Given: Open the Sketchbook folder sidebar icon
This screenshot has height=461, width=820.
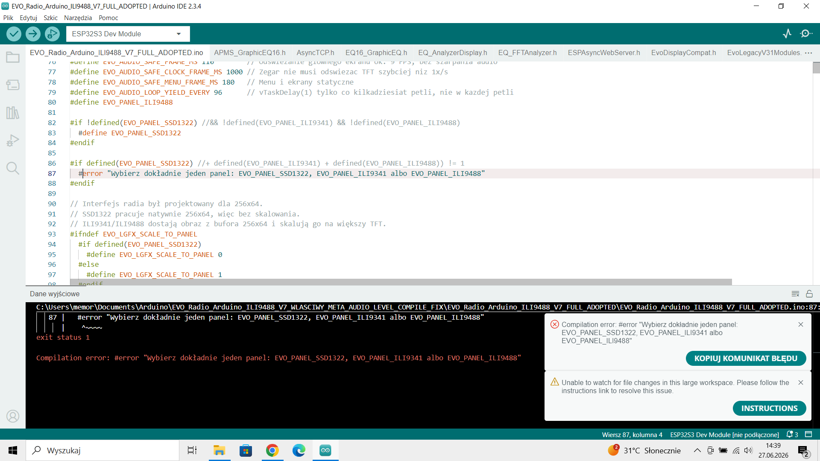Looking at the screenshot, I should 13,57.
